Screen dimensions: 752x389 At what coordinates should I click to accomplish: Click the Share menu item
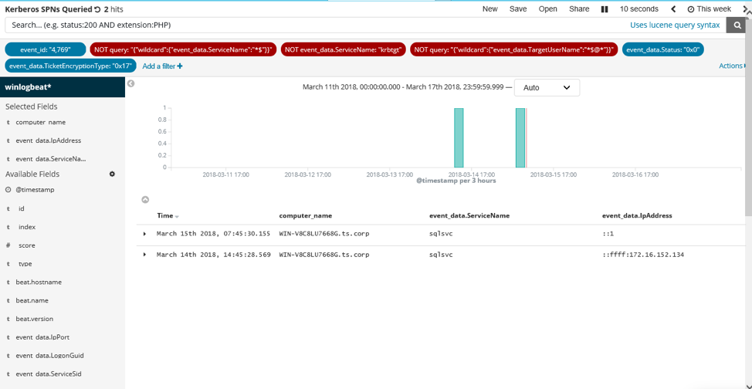point(579,9)
